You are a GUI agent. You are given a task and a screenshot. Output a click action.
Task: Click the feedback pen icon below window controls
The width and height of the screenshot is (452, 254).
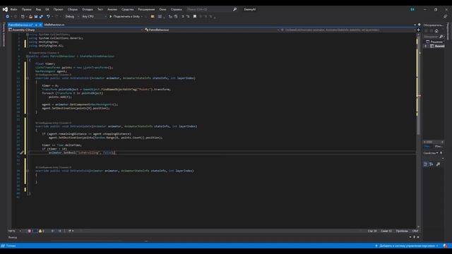[x=446, y=17]
